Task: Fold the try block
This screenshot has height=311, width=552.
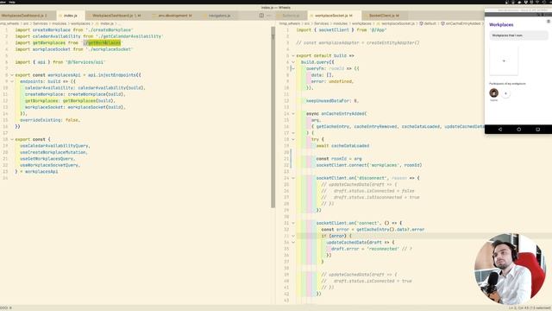Action: [x=293, y=140]
